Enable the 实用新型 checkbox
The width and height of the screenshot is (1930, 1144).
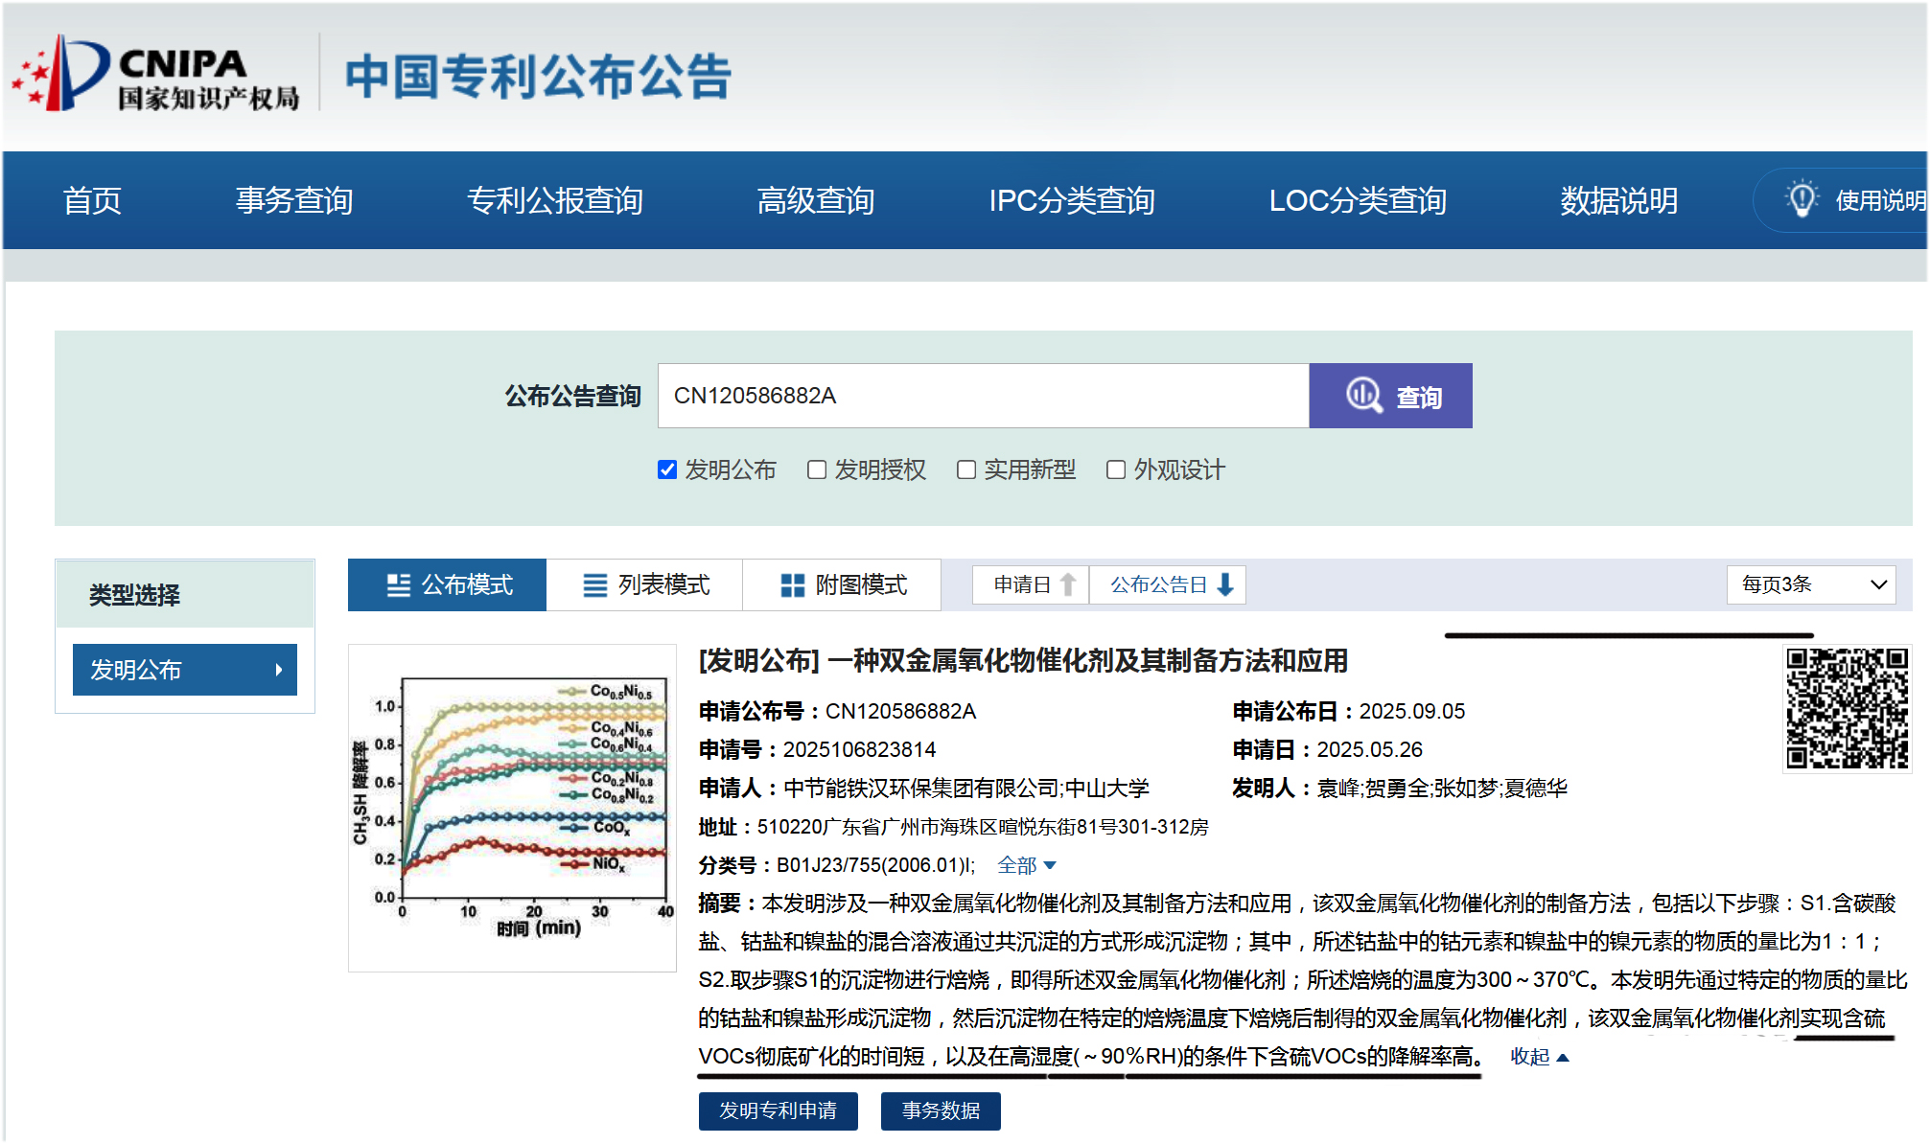pyautogui.click(x=966, y=469)
